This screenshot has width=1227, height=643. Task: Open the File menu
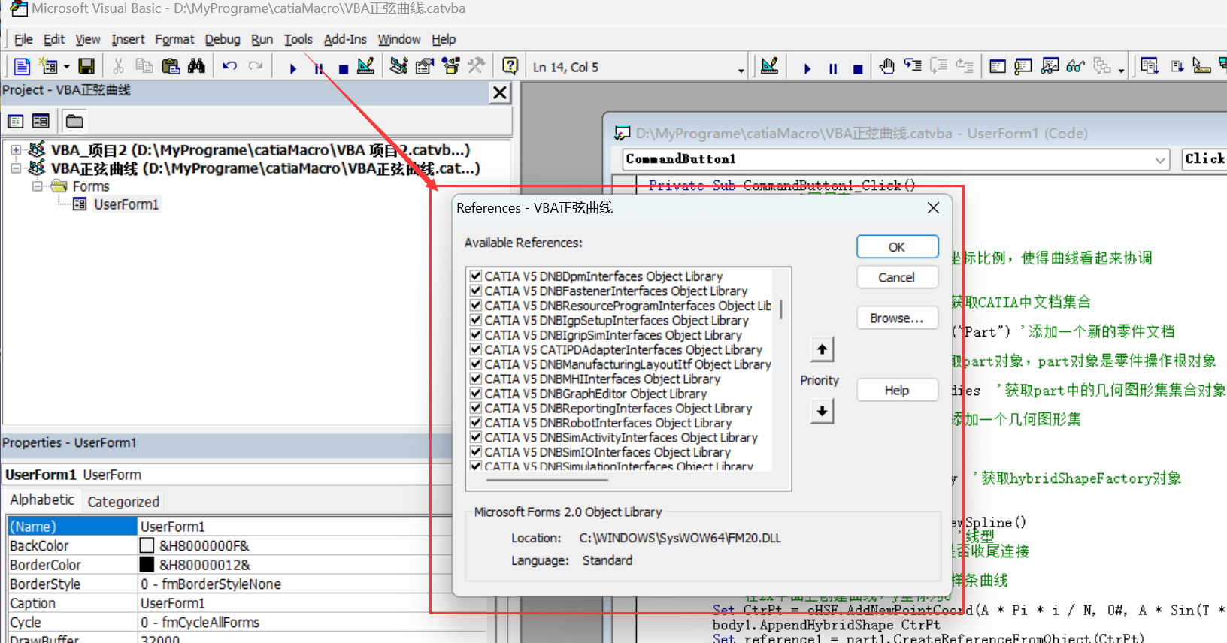click(23, 39)
